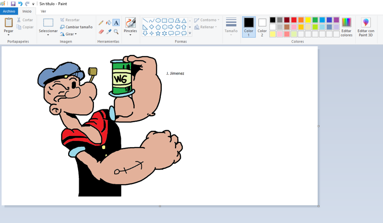Save the file from the quick access toolbar
The width and height of the screenshot is (383, 223).
click(13, 3)
